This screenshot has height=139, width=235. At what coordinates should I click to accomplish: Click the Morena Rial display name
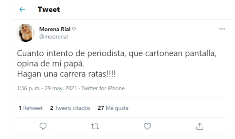point(55,29)
